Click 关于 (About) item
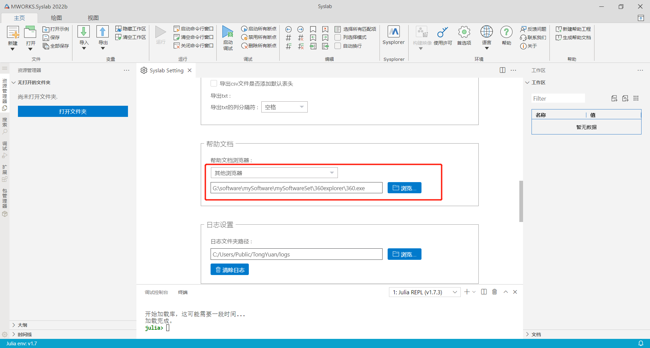This screenshot has height=348, width=650. tap(529, 46)
